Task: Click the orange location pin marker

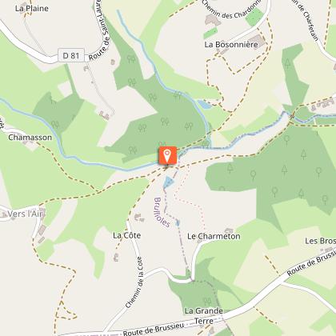Action: (167, 155)
